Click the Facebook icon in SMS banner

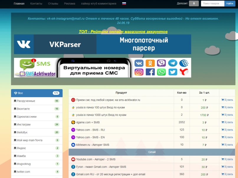[150, 72]
